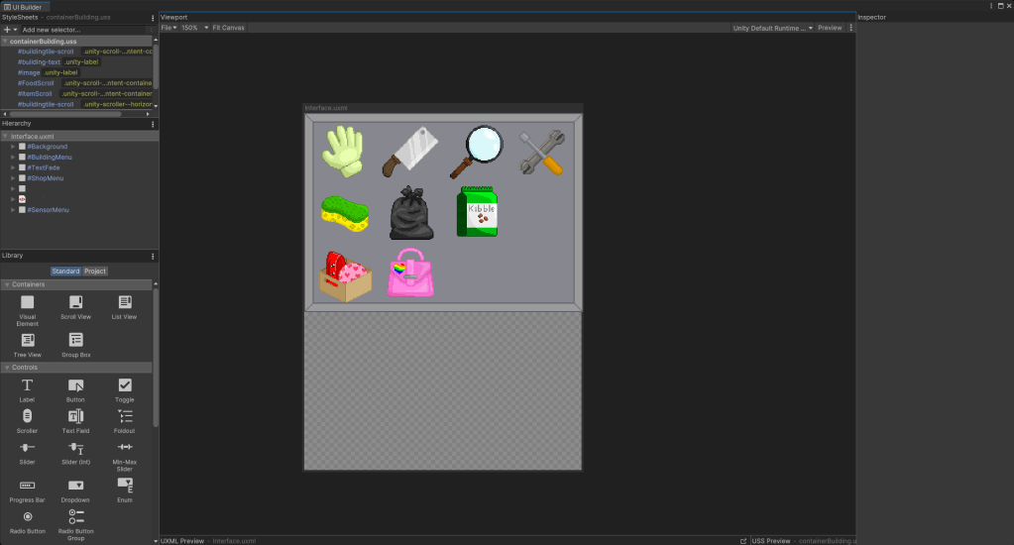Select the Scroller control icon

[x=27, y=416]
